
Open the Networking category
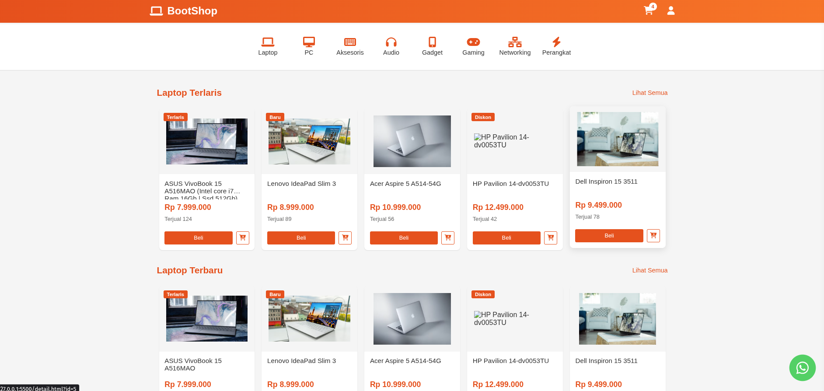coord(515,46)
